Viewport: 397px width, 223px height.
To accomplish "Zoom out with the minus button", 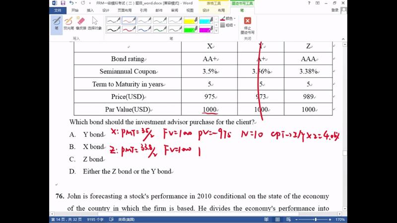I will 296,220.
